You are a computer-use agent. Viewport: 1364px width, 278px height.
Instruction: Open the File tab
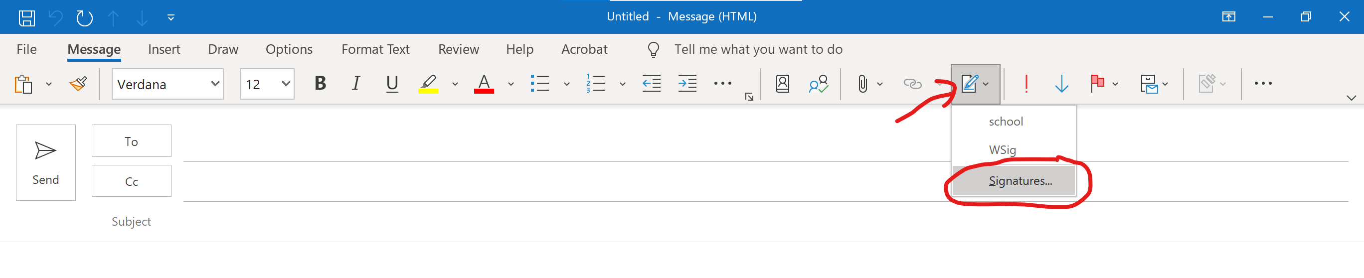(x=26, y=49)
